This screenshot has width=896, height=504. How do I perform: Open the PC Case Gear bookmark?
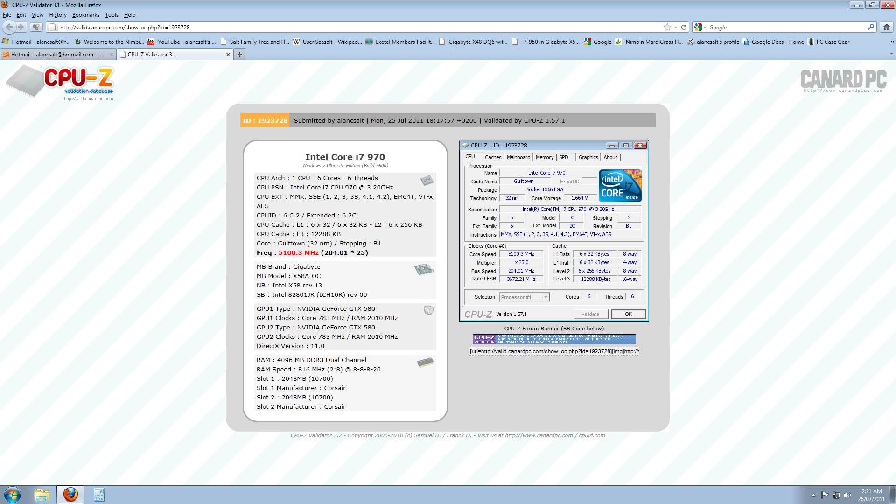click(x=828, y=42)
